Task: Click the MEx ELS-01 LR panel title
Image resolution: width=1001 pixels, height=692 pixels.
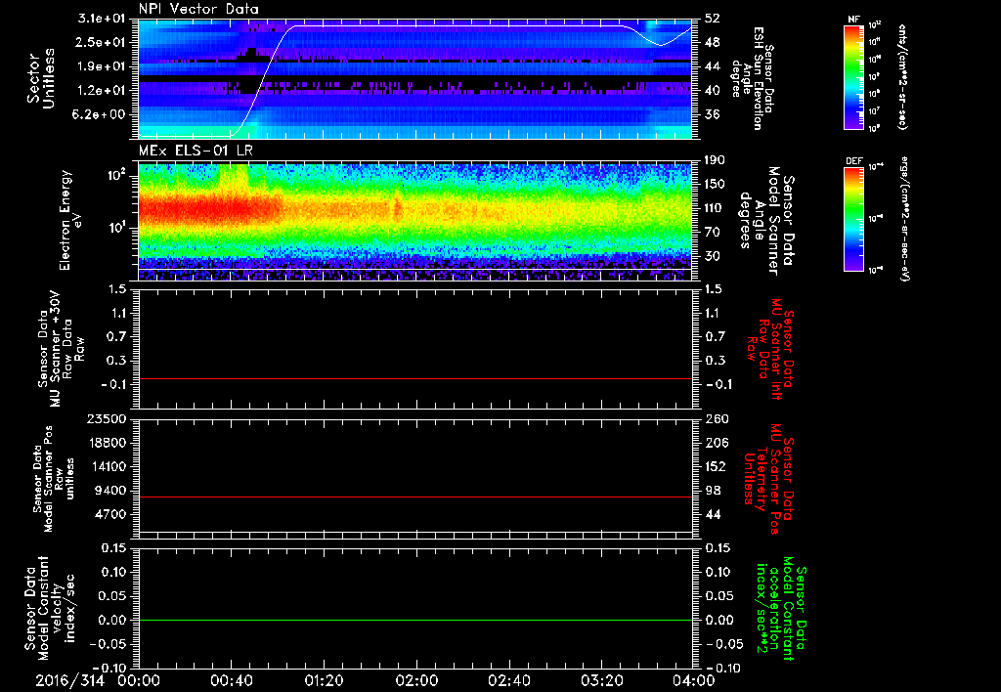Action: 196,151
